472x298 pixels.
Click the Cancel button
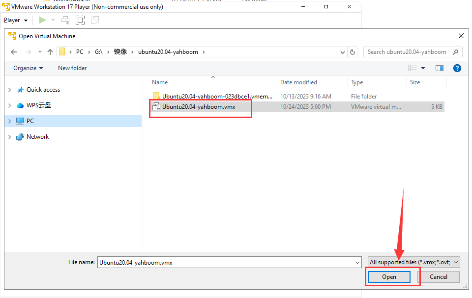click(x=438, y=277)
